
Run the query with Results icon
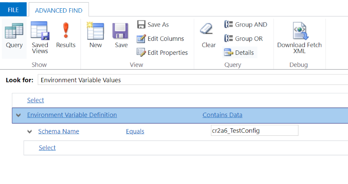[66, 36]
